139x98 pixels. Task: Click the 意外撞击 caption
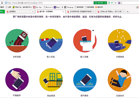tap(84, 96)
